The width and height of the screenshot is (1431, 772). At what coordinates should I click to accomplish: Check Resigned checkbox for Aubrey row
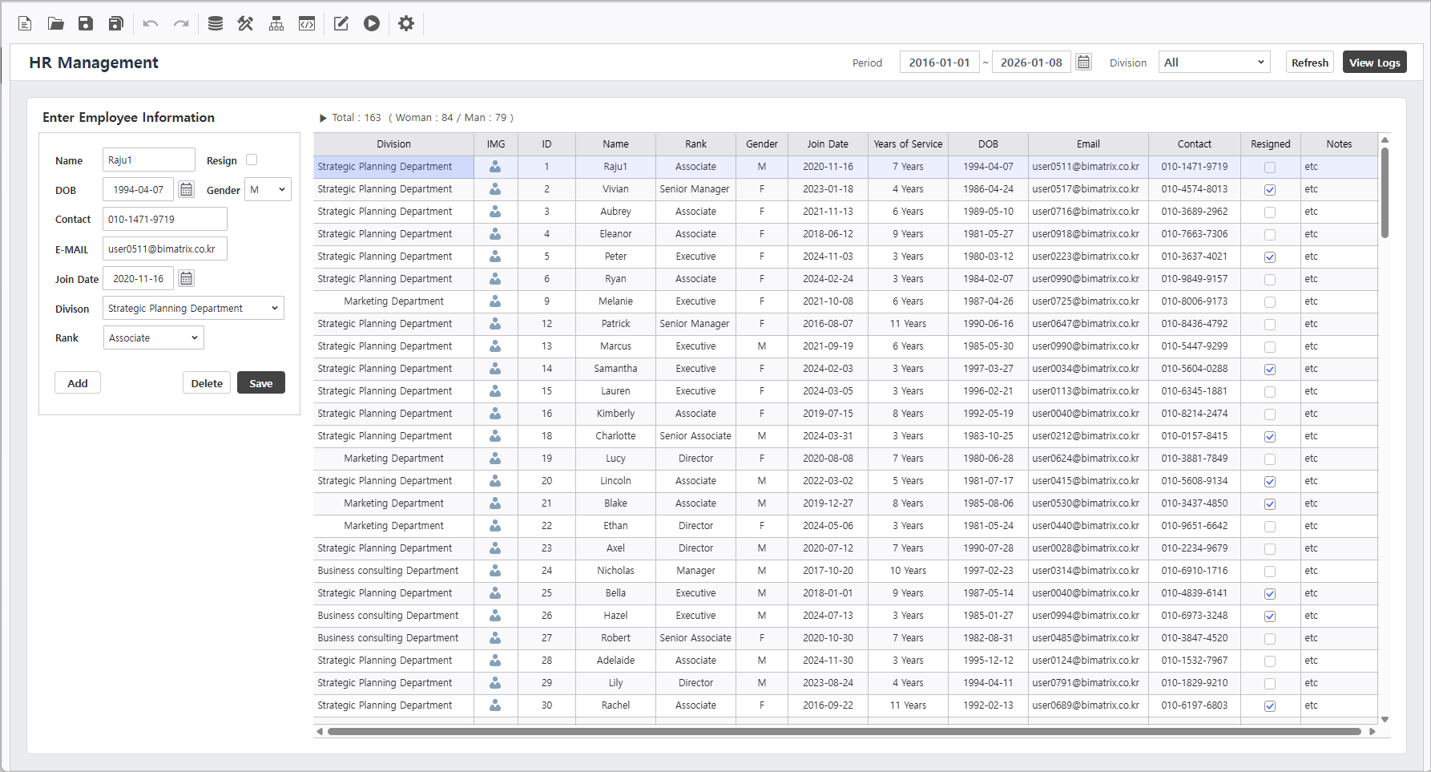click(1270, 212)
